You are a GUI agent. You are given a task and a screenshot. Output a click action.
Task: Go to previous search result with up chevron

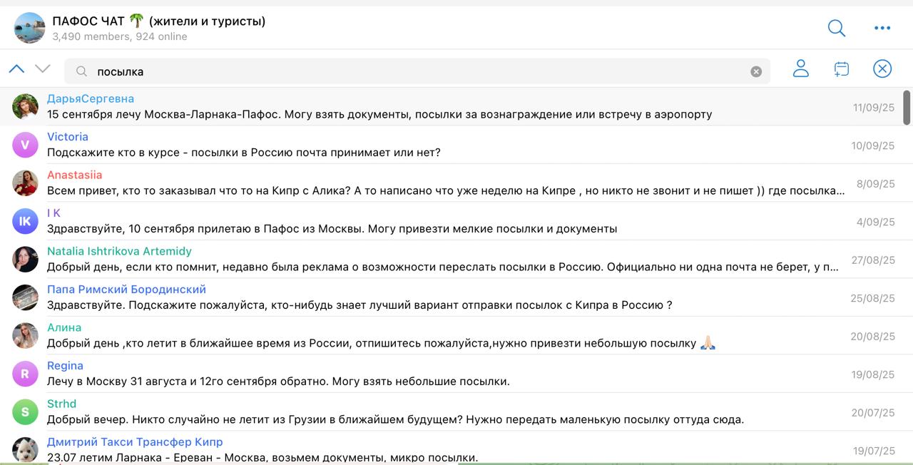(16, 69)
